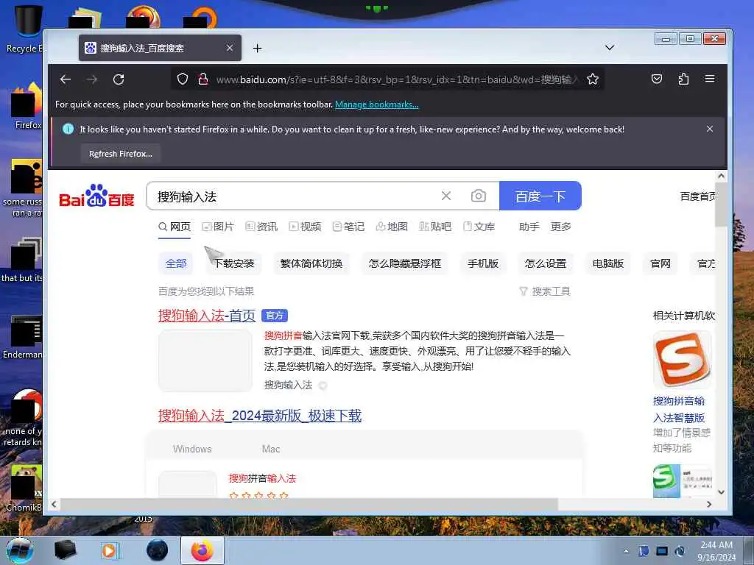Screen dimensions: 754x565
Task: Open a new tab with the plus button
Action: [257, 48]
